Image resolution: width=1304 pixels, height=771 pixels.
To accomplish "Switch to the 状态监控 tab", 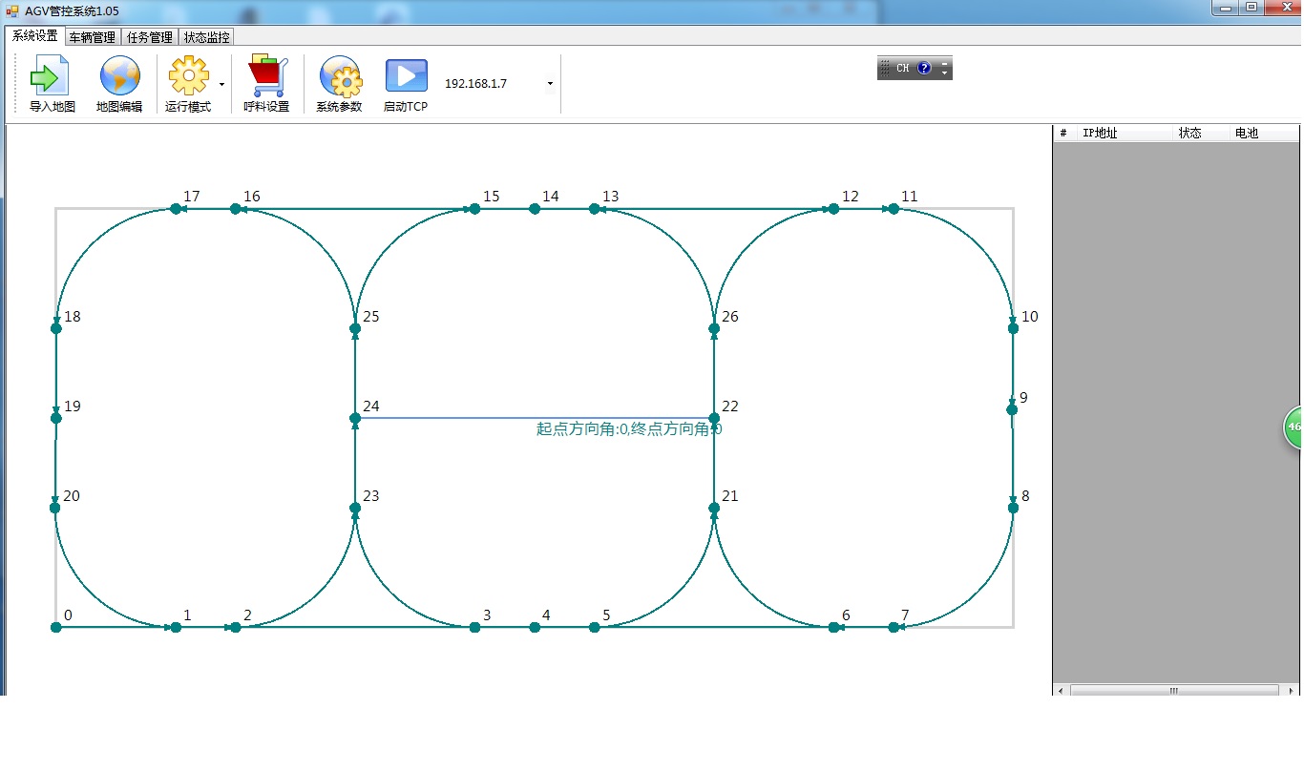I will pyautogui.click(x=206, y=37).
